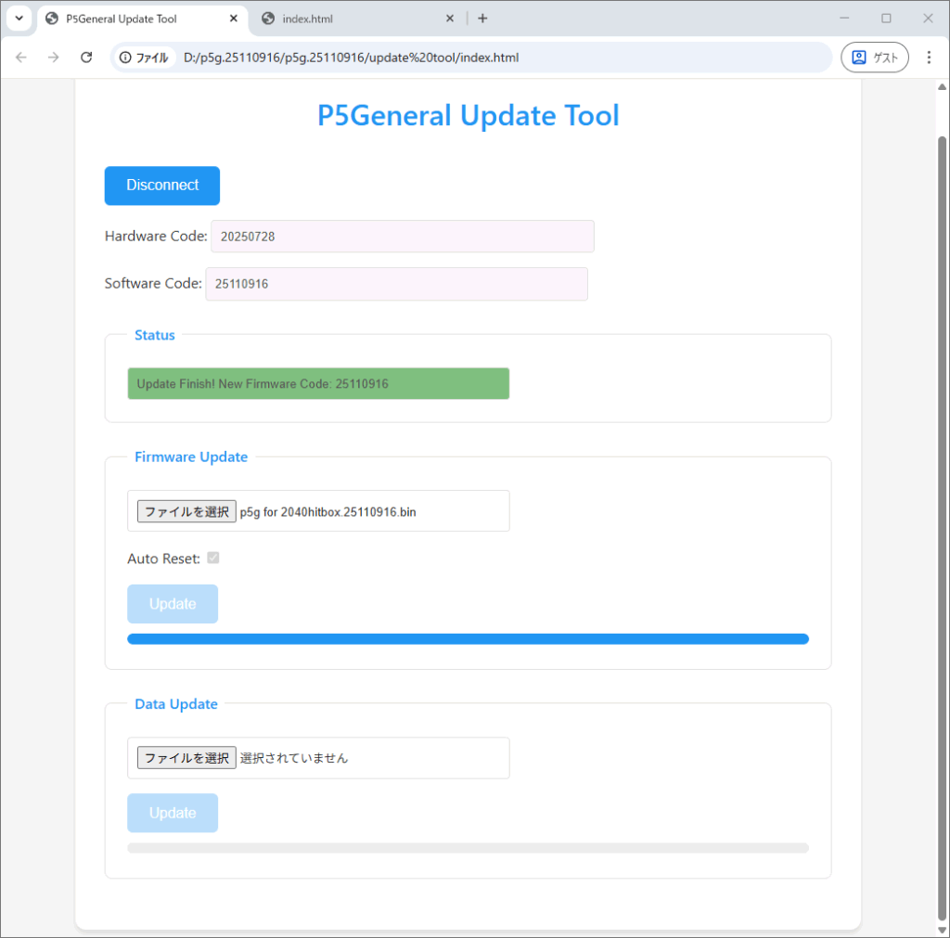Viewport: 950px width, 938px height.
Task: Select the P5General Update Tool tab
Action: pos(130,19)
